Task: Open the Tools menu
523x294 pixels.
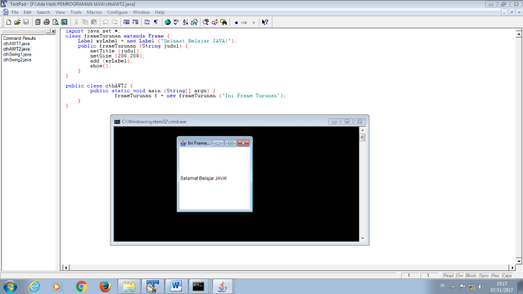Action: coord(76,12)
